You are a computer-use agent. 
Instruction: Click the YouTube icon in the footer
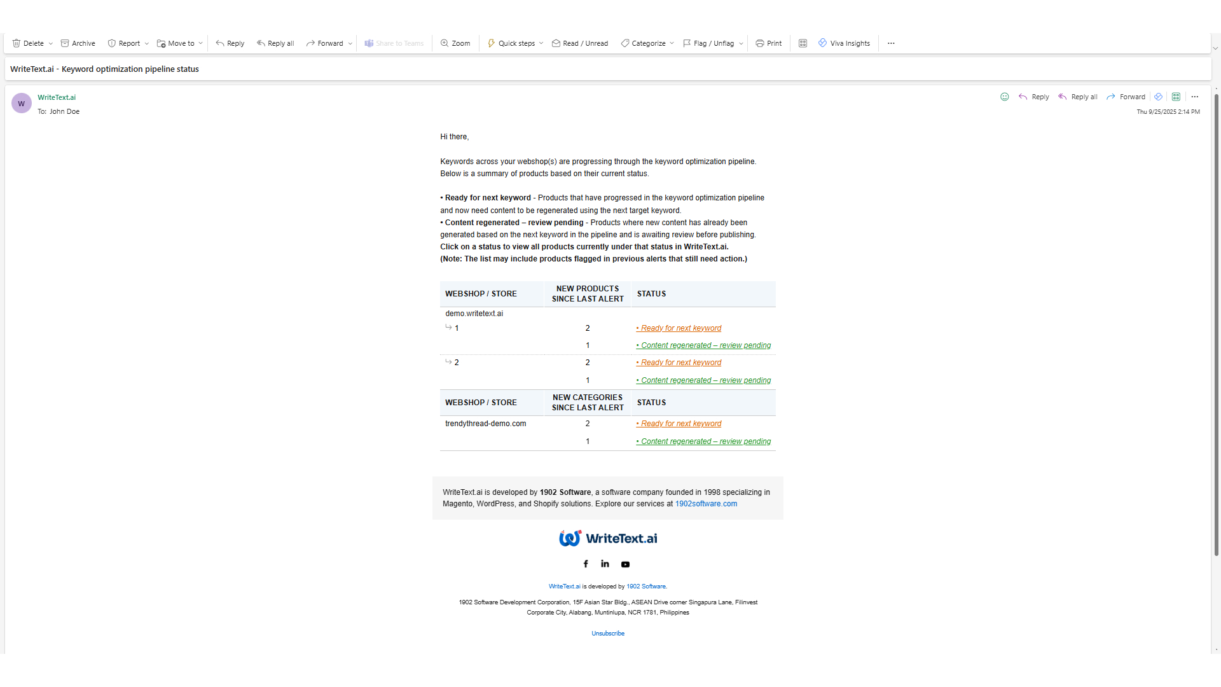625,564
